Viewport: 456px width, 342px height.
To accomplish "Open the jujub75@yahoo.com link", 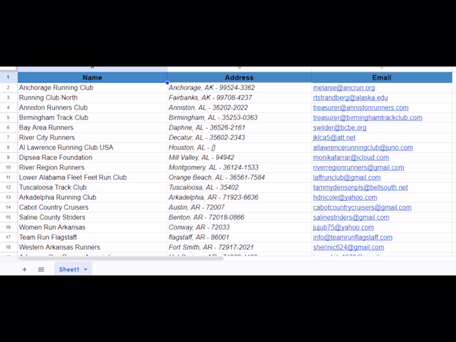I will [x=343, y=227].
